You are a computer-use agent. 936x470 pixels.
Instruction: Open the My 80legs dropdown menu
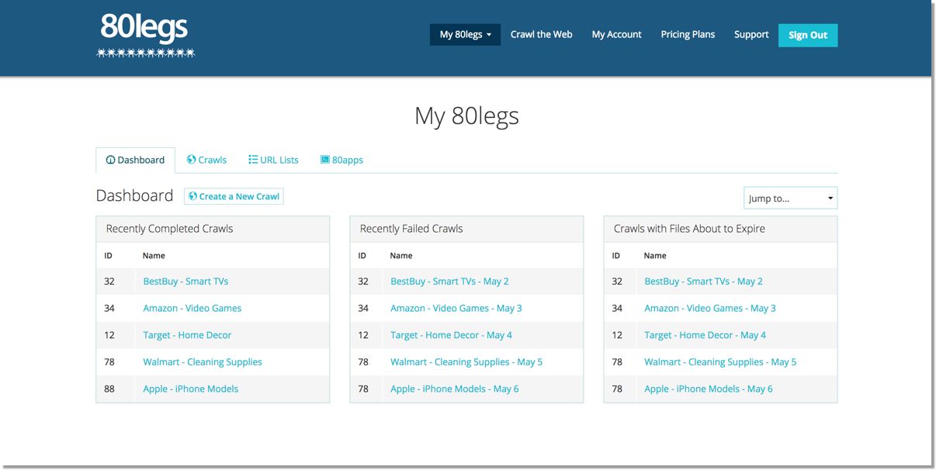[x=465, y=35]
